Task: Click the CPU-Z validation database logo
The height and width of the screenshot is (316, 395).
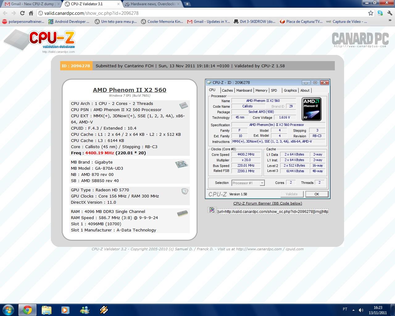Action: [x=39, y=40]
